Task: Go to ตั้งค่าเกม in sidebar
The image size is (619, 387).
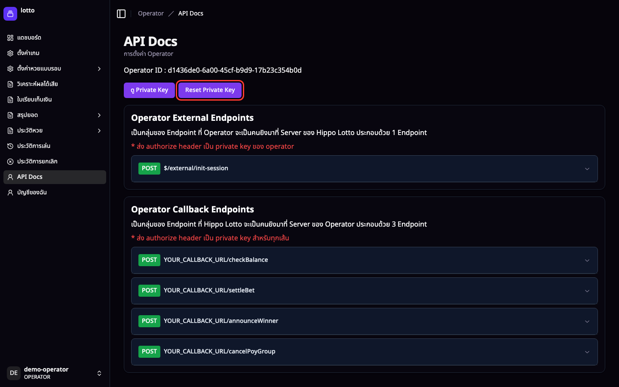Action: (55, 53)
